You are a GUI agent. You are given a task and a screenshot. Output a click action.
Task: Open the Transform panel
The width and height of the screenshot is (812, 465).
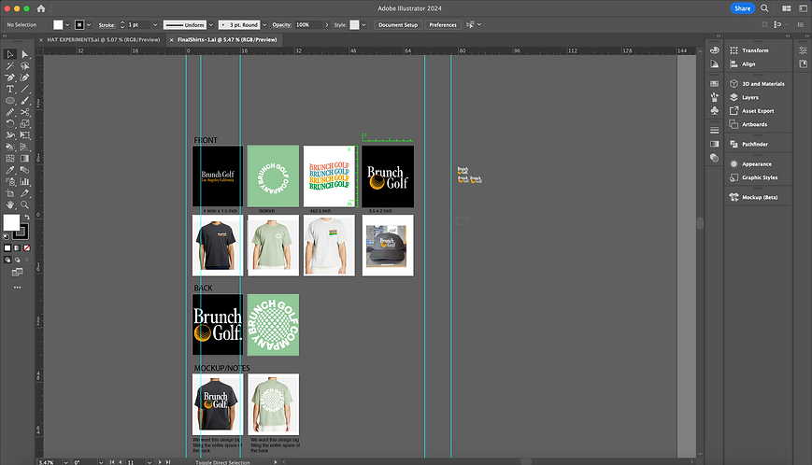click(x=755, y=50)
